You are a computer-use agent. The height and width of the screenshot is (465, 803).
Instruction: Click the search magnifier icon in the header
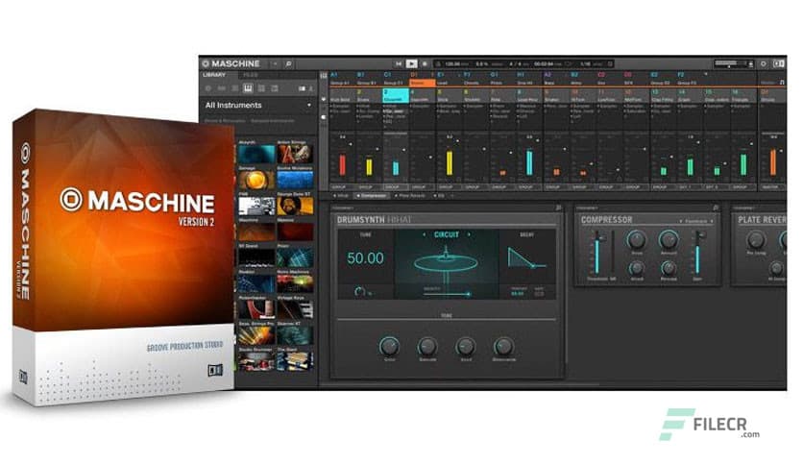point(287,63)
